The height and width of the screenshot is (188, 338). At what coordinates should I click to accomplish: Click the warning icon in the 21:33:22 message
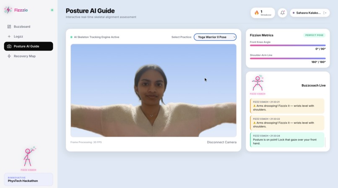point(255,123)
